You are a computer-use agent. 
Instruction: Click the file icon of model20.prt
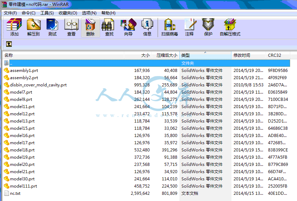click(7, 165)
